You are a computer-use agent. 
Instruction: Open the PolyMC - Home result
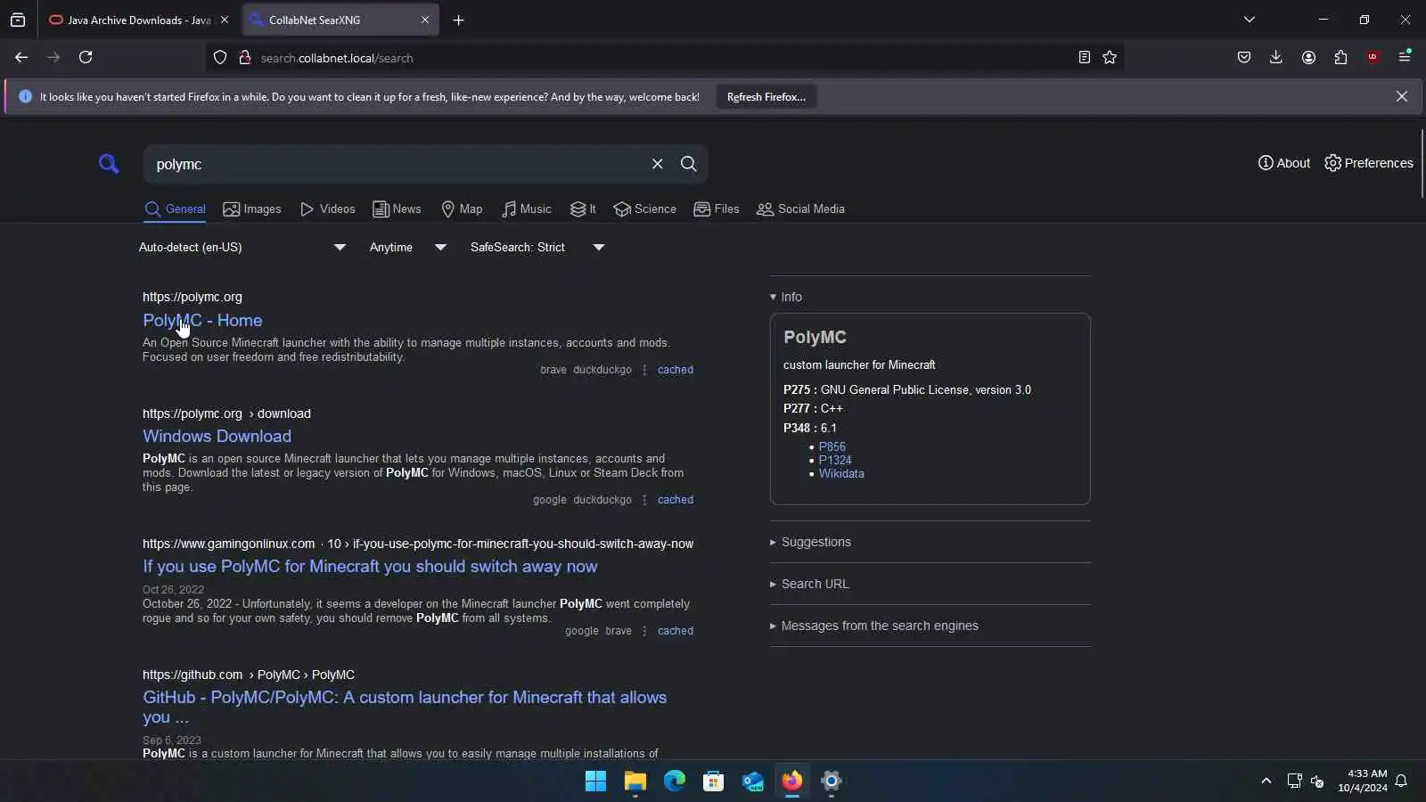click(x=202, y=321)
